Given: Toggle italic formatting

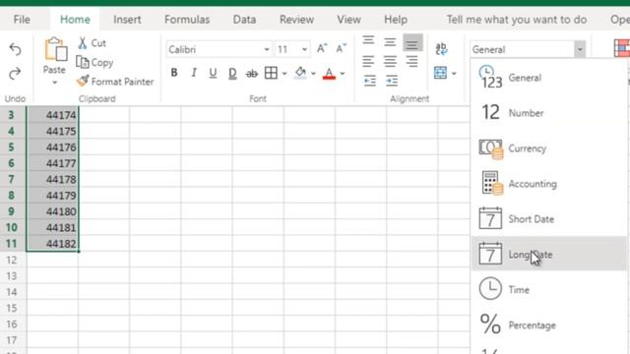Looking at the screenshot, I should click(194, 73).
